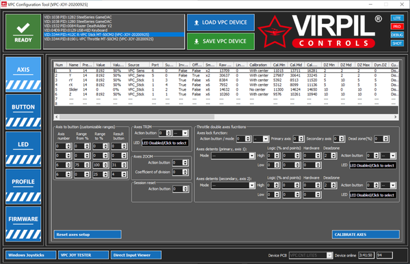The width and height of the screenshot is (410, 264).
Task: Click the green READY checkmark status icon
Action: pyautogui.click(x=23, y=31)
